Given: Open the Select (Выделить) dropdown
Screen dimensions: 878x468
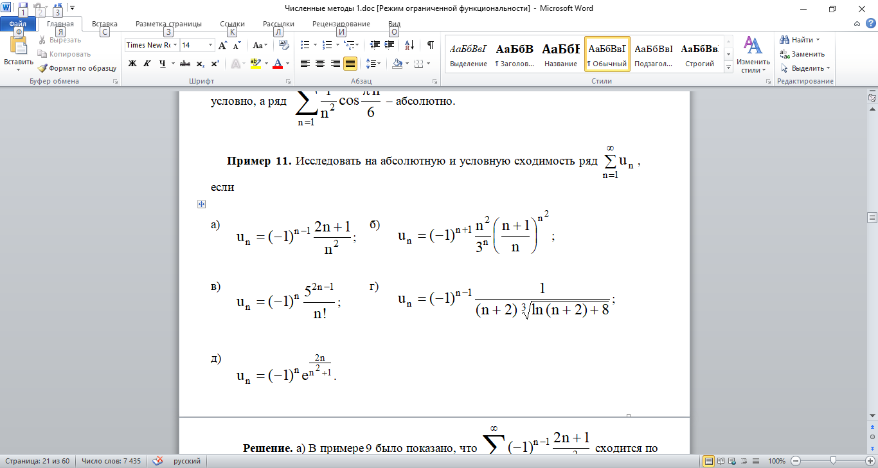Looking at the screenshot, I should tap(805, 68).
